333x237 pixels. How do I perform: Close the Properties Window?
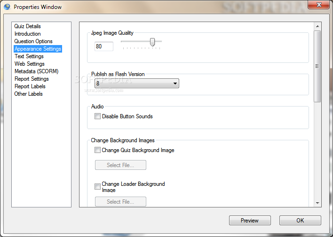pos(318,5)
